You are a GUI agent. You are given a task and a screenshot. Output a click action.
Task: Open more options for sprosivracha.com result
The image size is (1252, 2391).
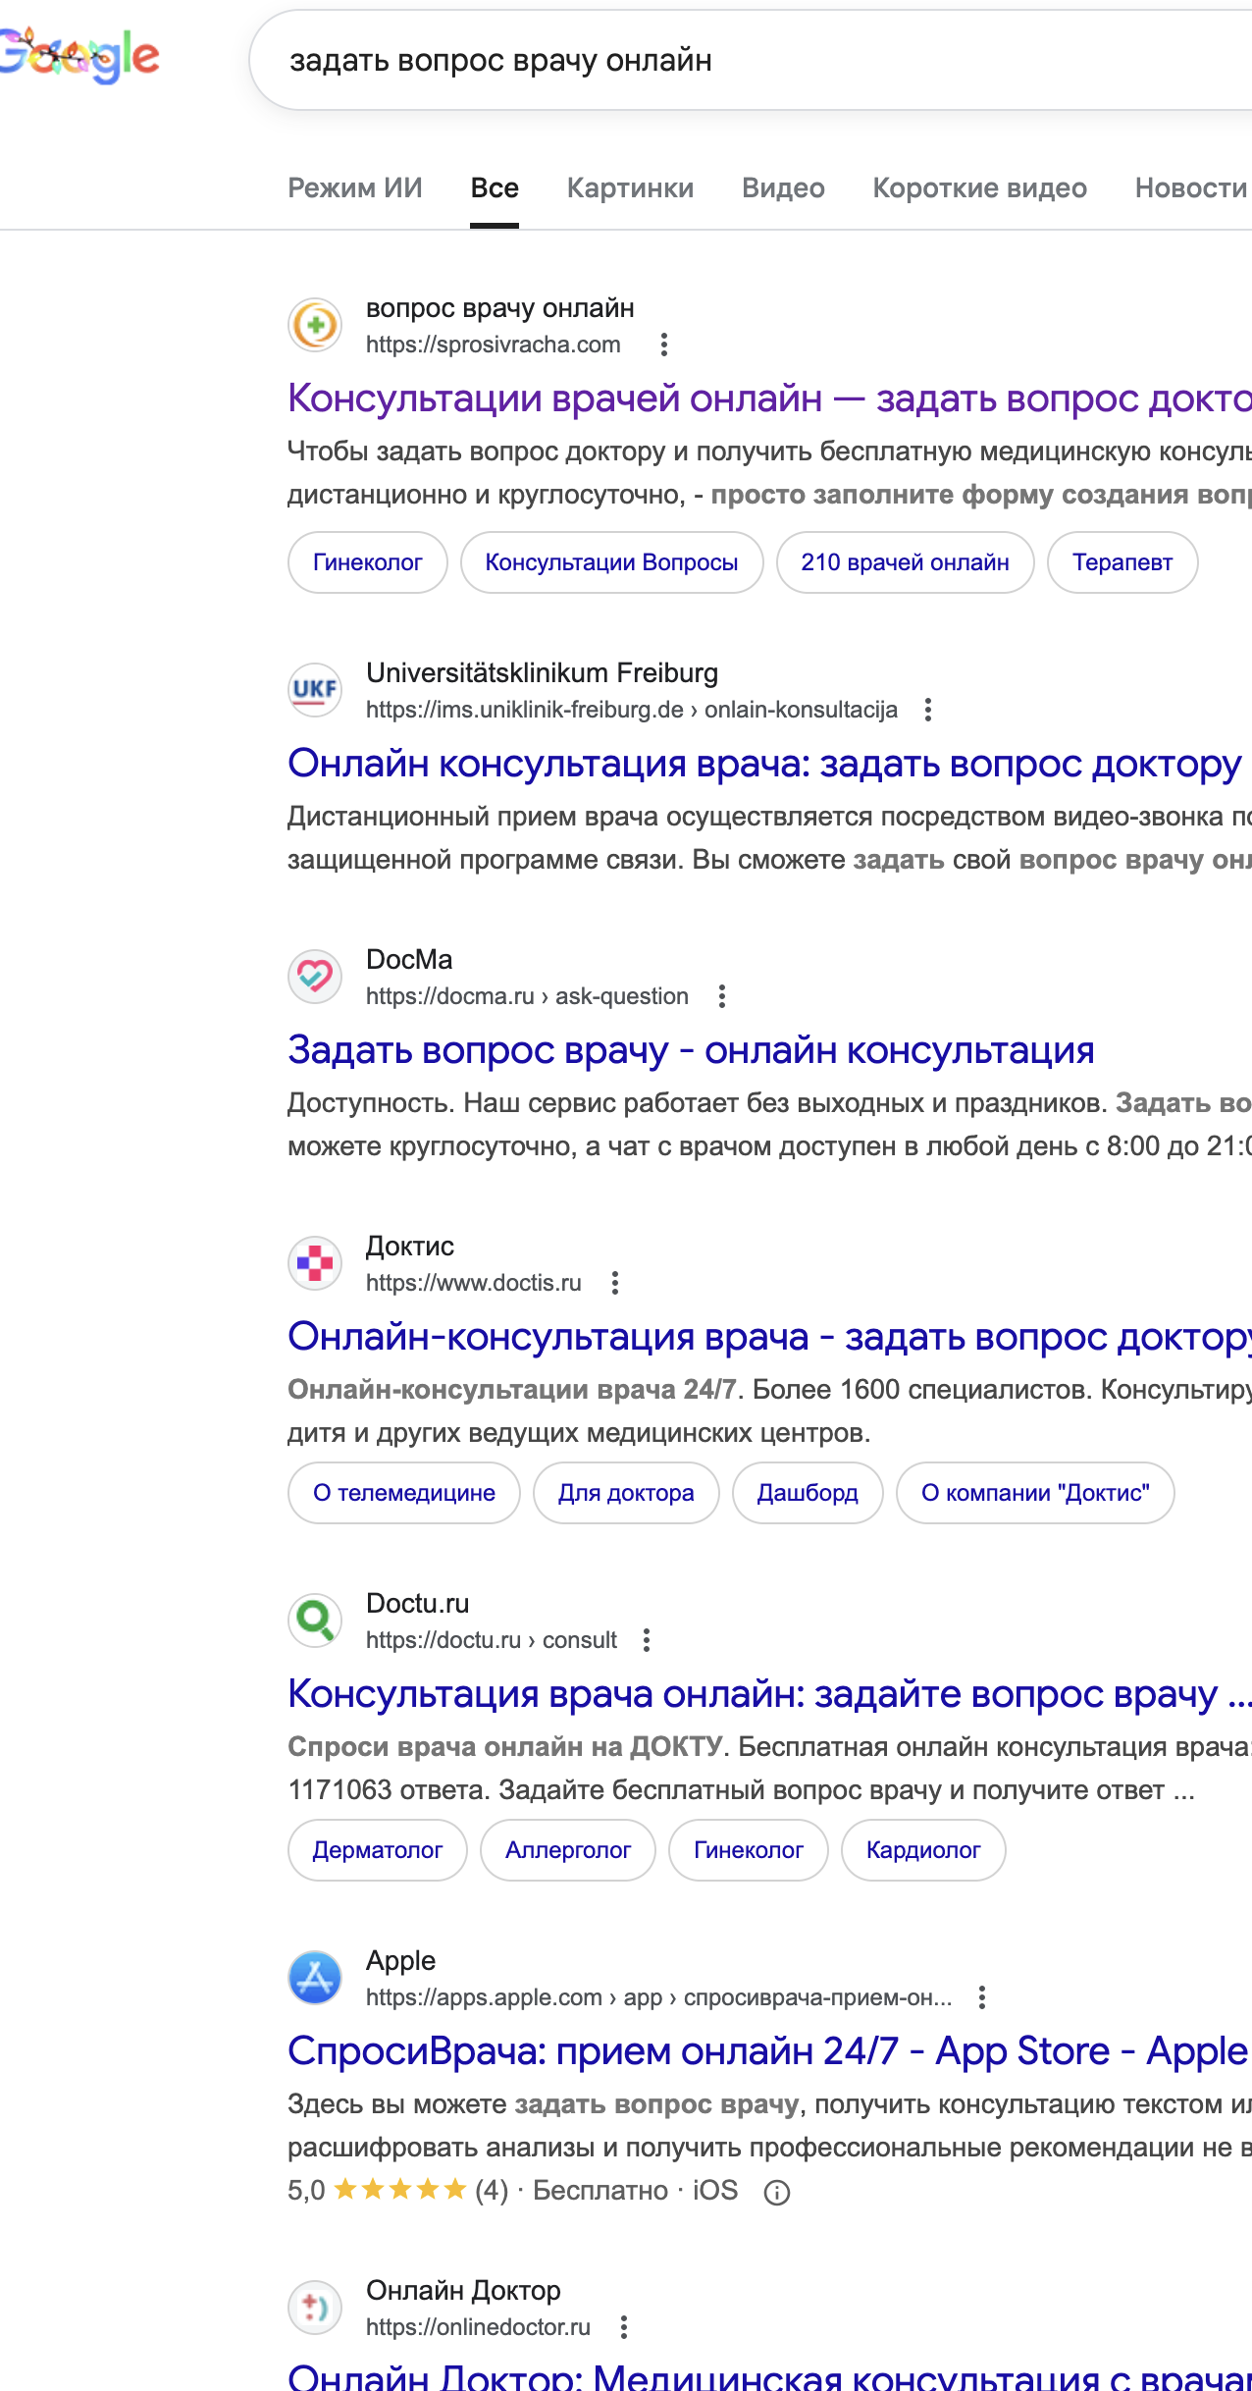[664, 345]
